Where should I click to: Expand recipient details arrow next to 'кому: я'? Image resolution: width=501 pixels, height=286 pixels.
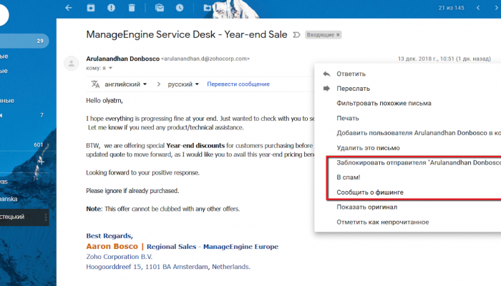coord(111,69)
